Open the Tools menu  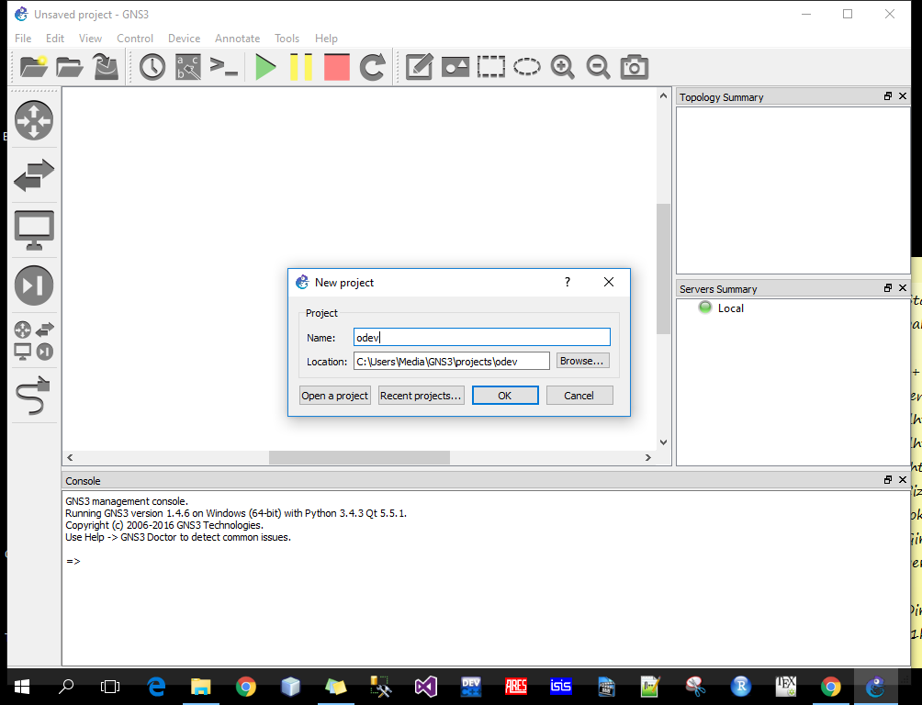click(287, 39)
